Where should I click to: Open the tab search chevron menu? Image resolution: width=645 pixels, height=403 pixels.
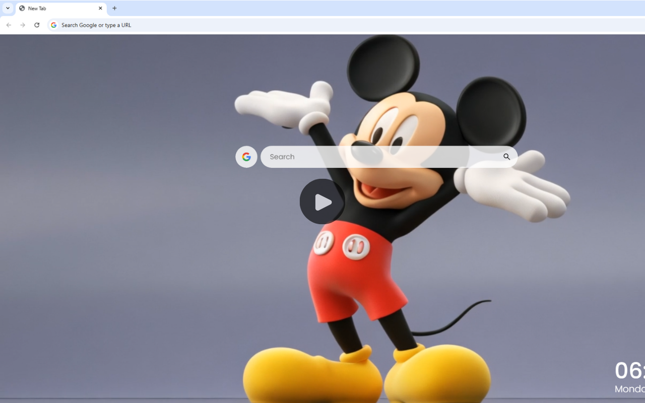coord(7,8)
